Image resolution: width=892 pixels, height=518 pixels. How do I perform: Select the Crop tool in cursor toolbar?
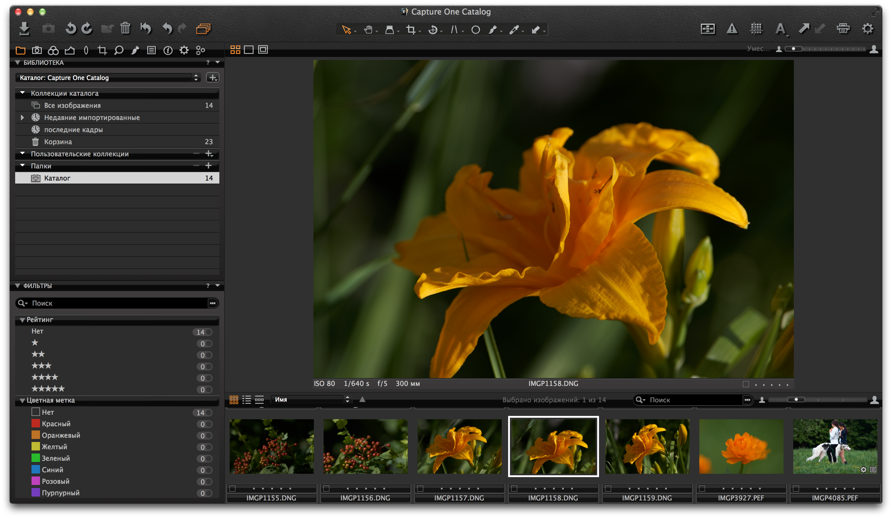click(411, 30)
